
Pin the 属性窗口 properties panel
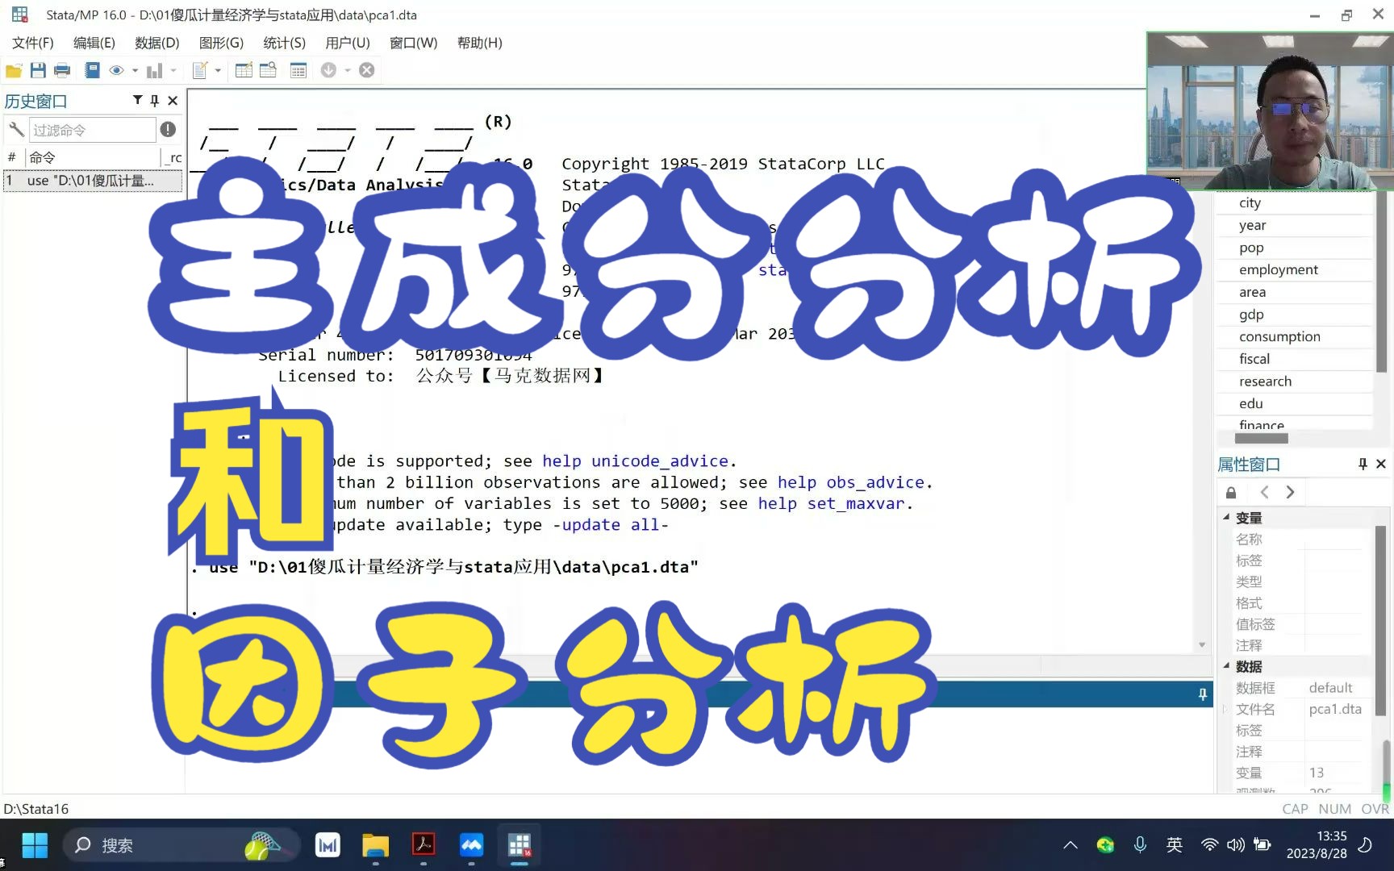pyautogui.click(x=1363, y=464)
